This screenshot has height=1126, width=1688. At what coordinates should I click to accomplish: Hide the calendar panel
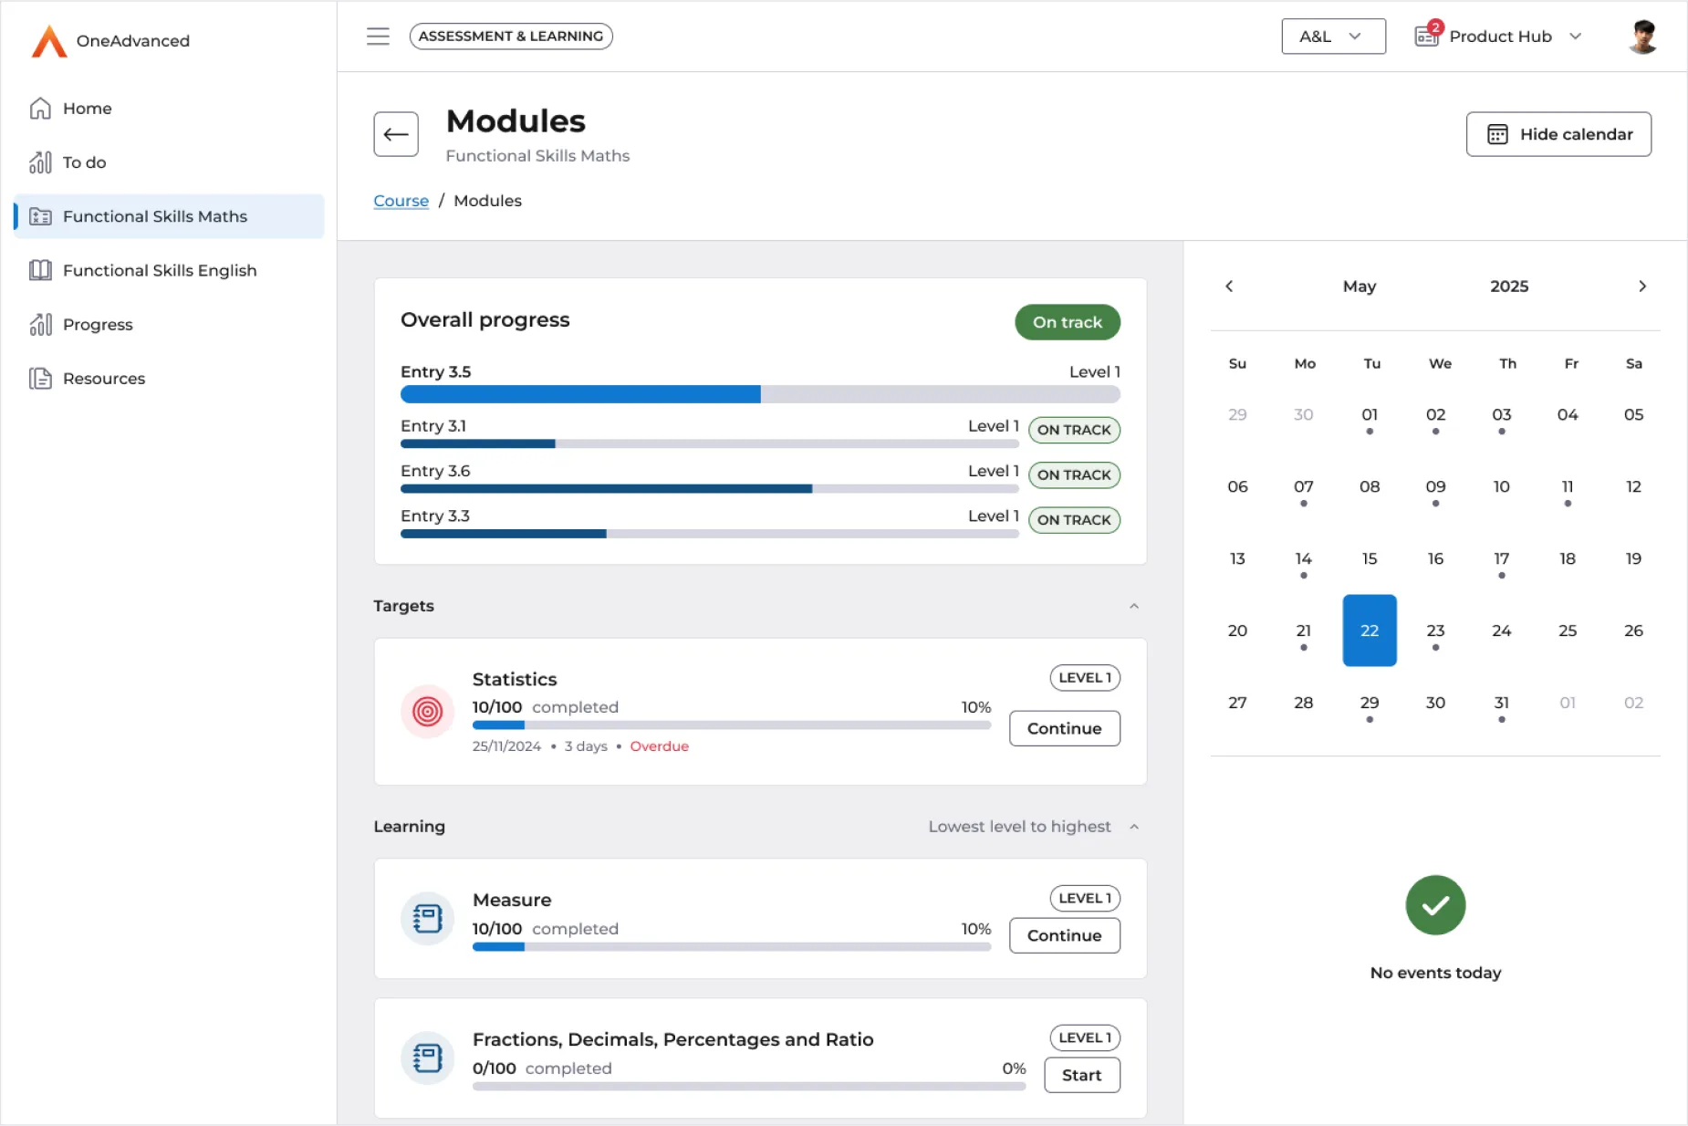click(1558, 134)
